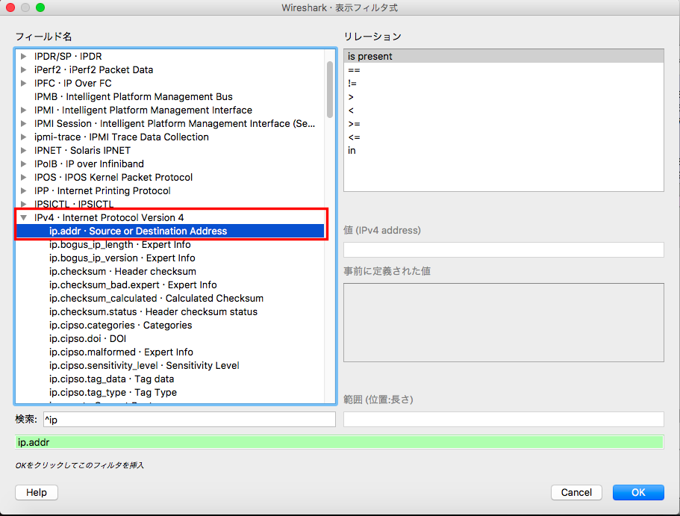The height and width of the screenshot is (516, 680).
Task: Choose the > relation
Action: [x=504, y=97]
